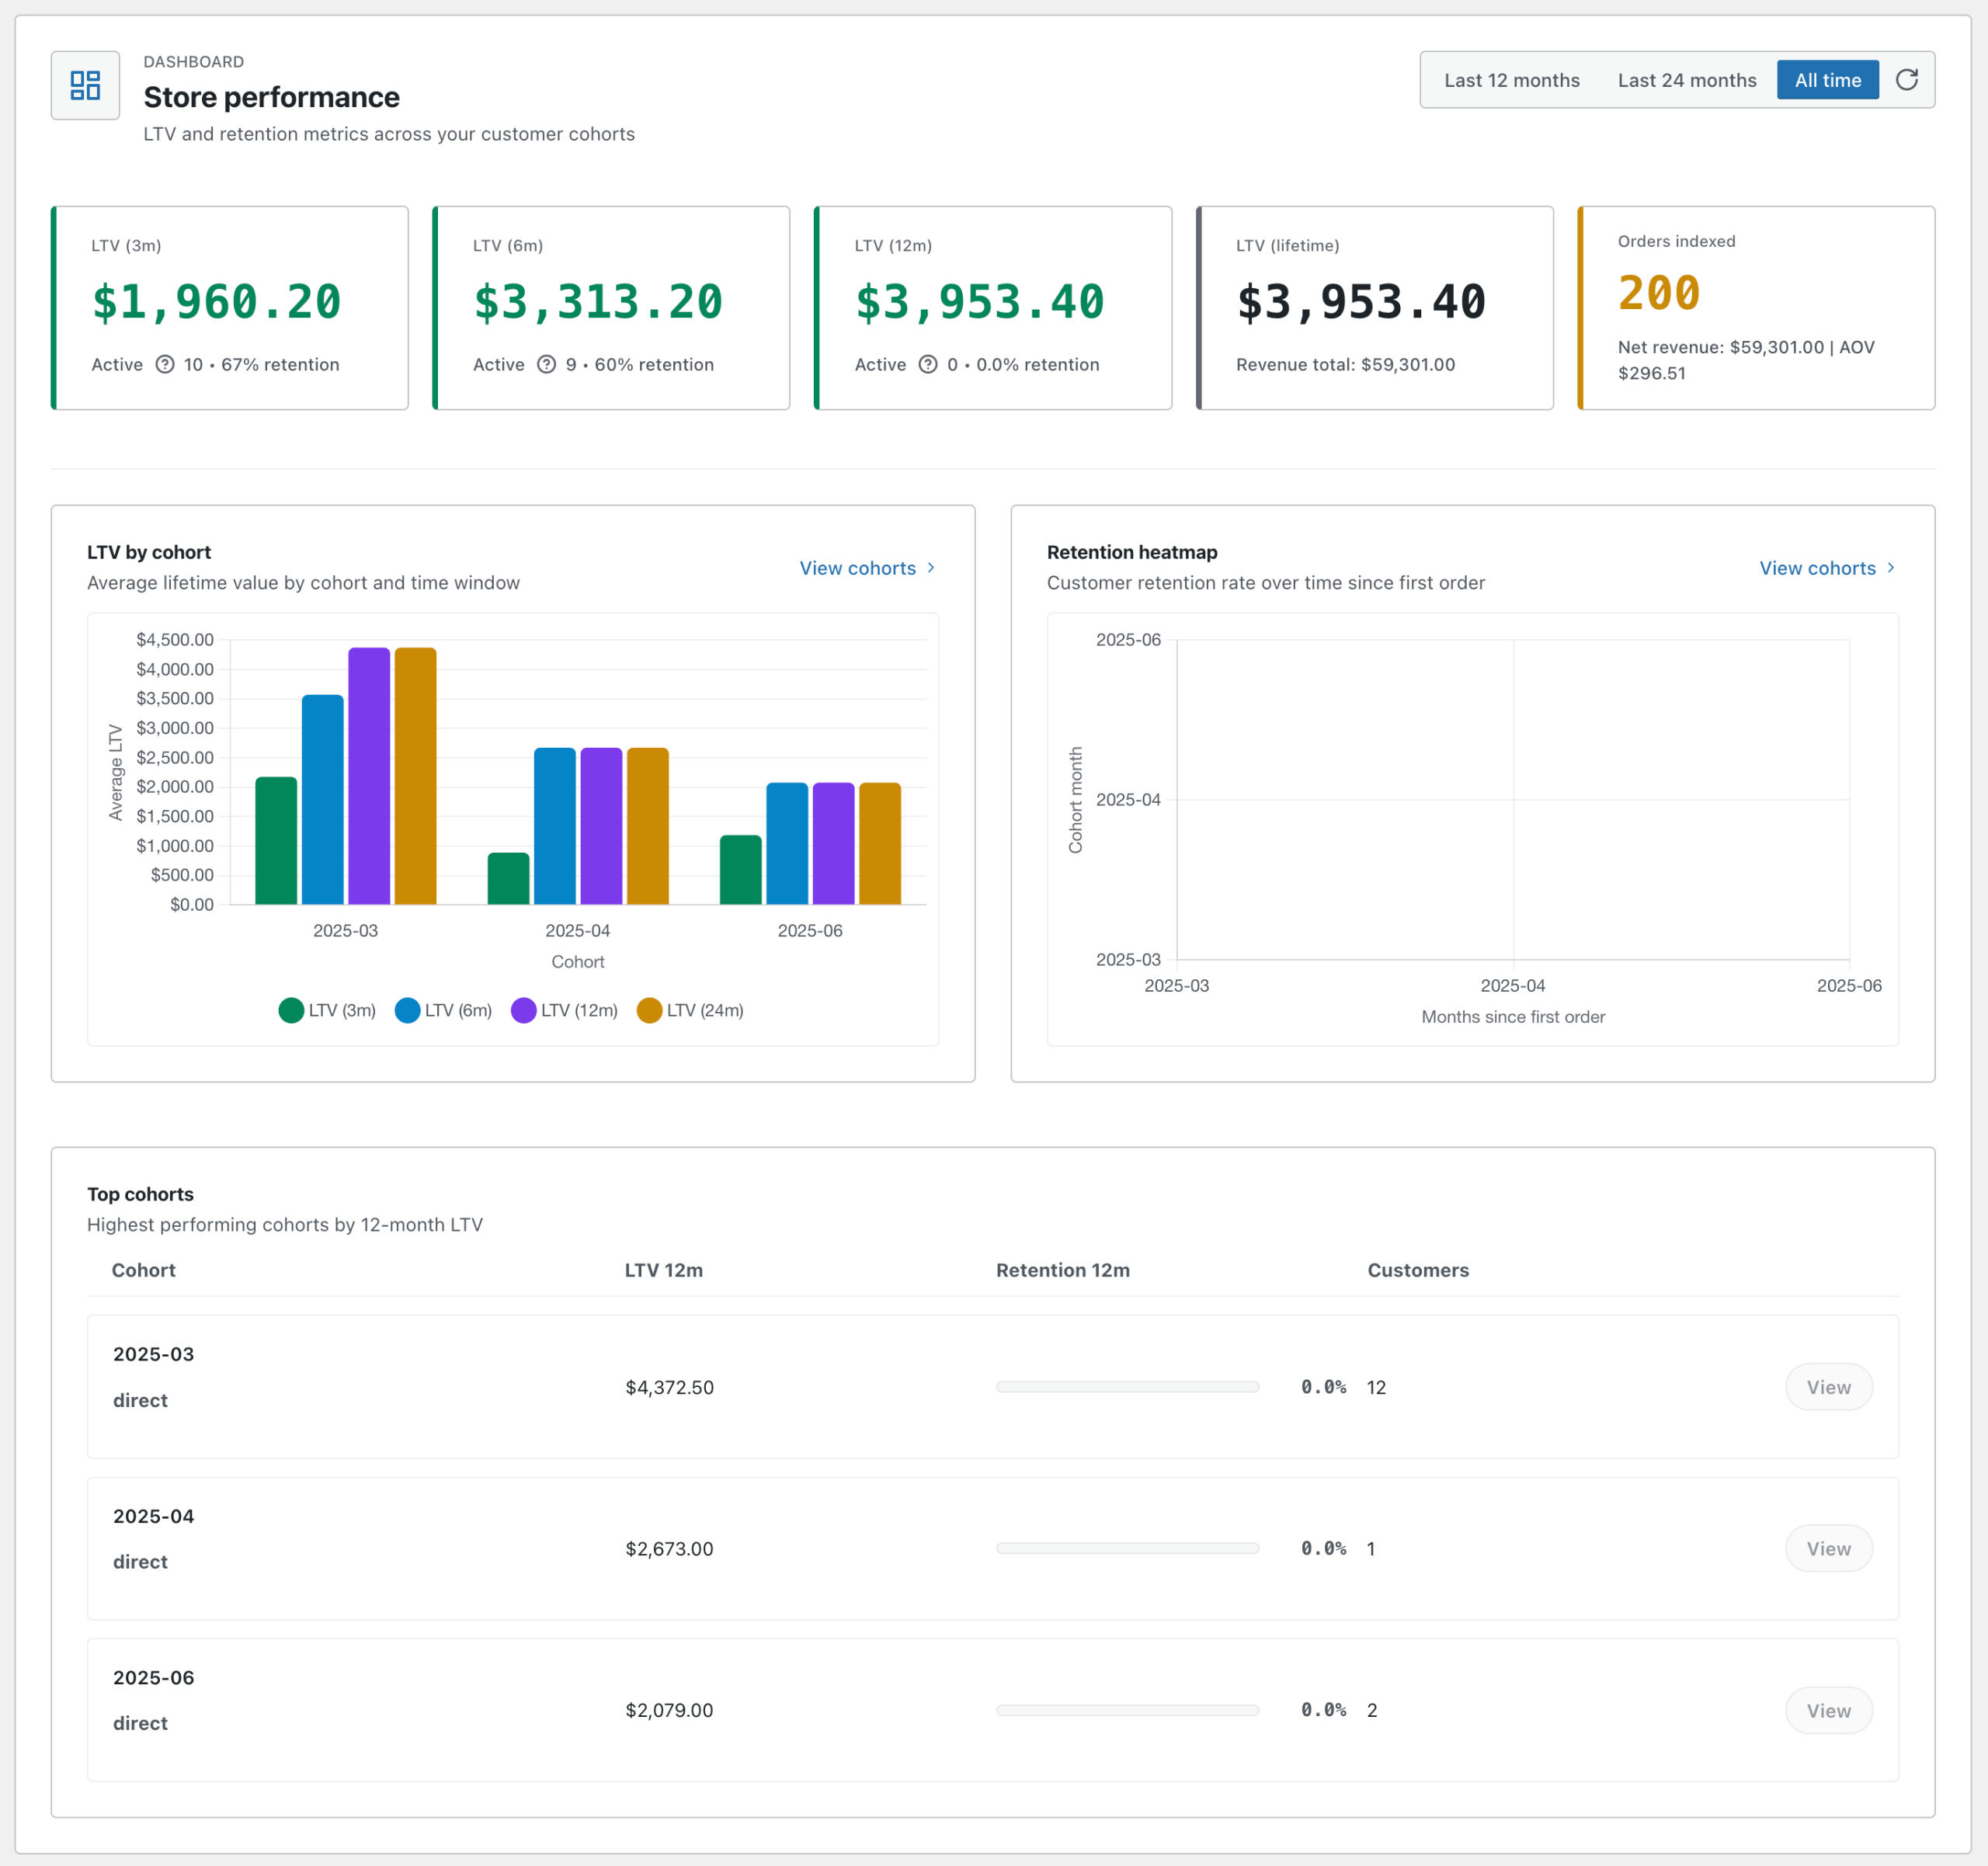
Task: Expand cohorts from Retention heatmap panel
Action: click(1817, 568)
